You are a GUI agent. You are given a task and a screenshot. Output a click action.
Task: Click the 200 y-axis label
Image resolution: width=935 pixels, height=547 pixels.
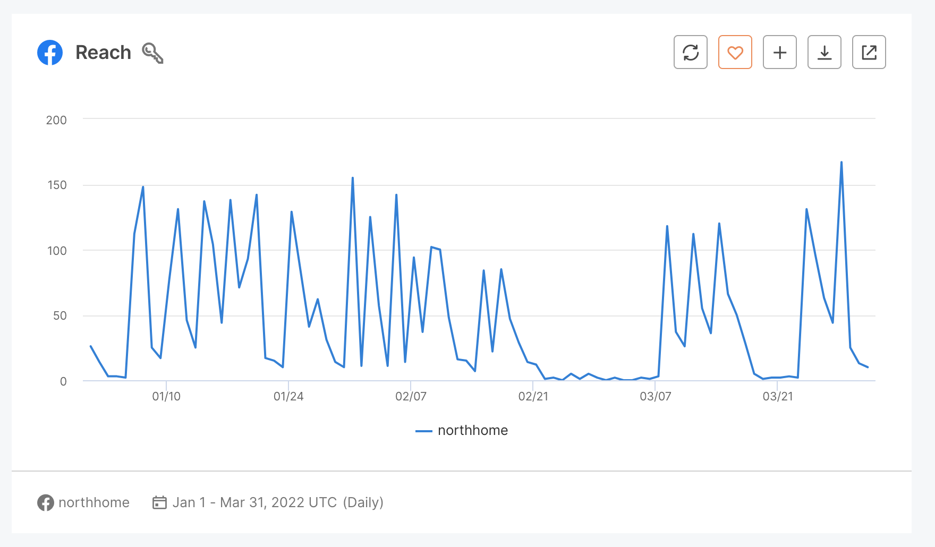[x=56, y=120]
